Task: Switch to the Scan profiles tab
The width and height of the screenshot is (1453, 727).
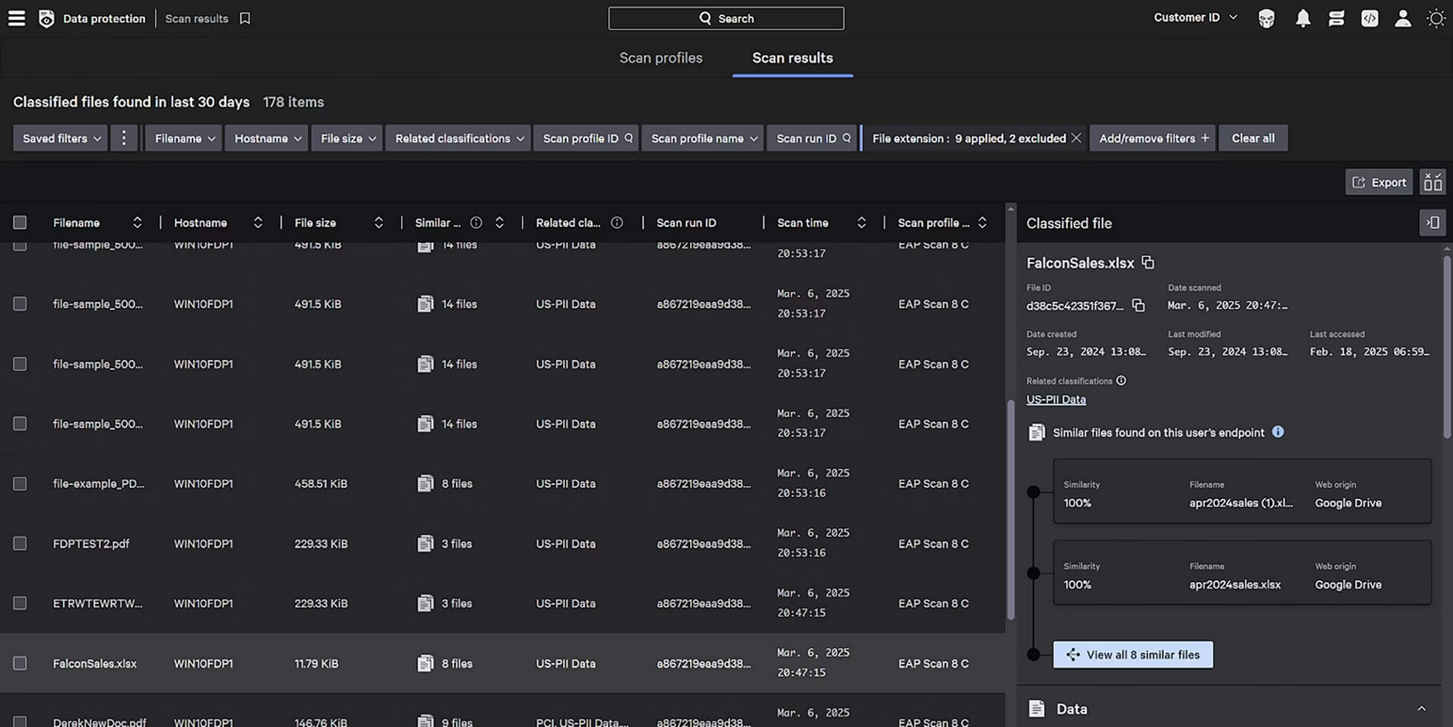Action: click(660, 58)
